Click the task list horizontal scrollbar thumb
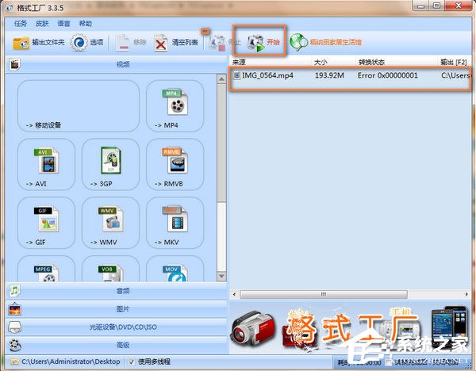This screenshot has width=476, height=371. (x=324, y=294)
